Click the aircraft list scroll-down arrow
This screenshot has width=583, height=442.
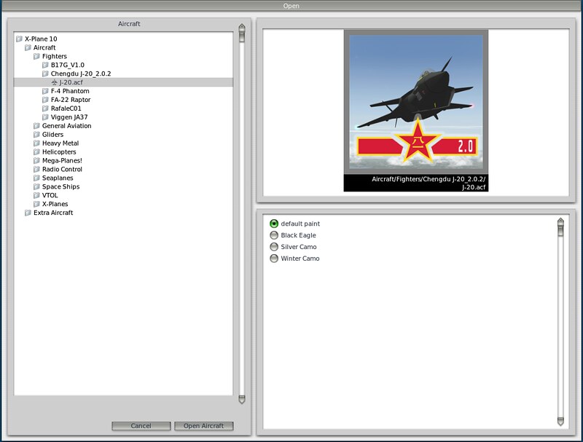tap(242, 399)
